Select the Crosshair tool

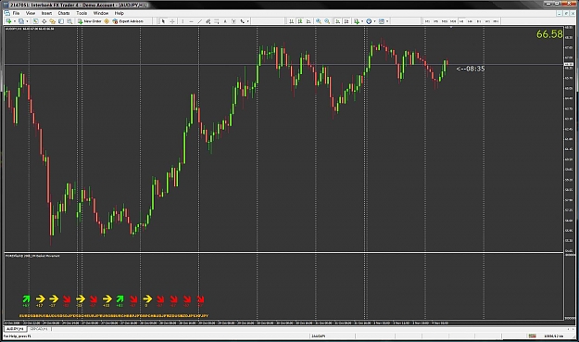tap(172, 21)
